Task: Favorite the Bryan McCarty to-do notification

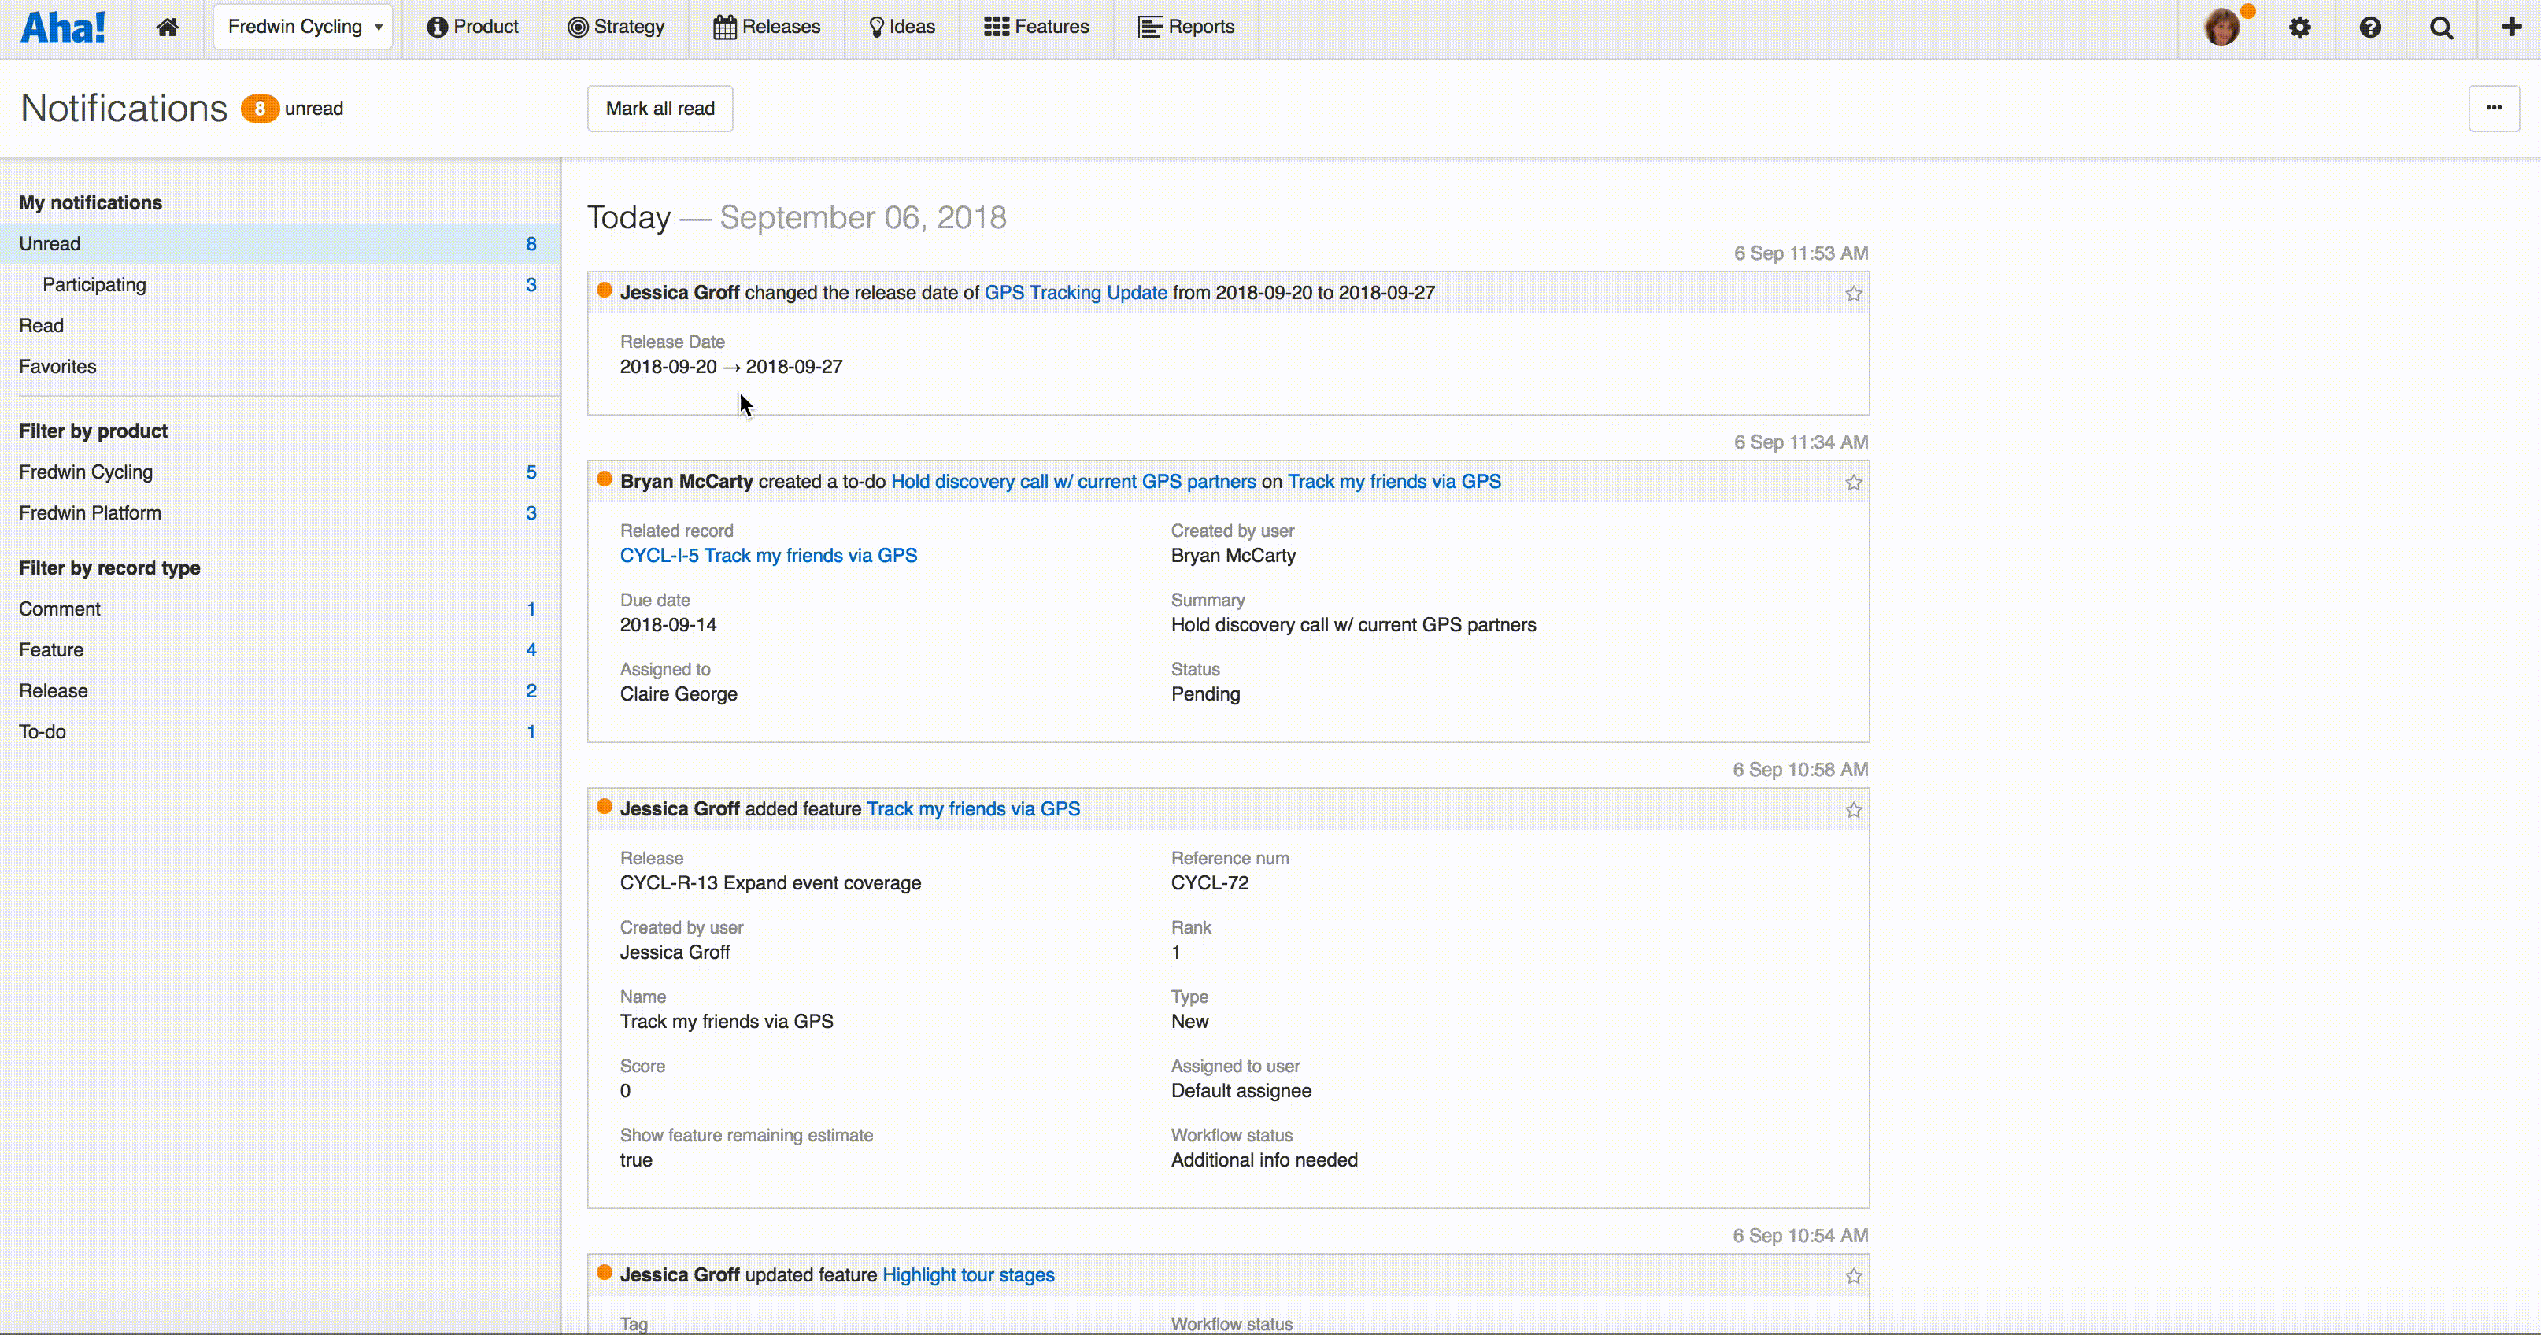Action: (1854, 483)
